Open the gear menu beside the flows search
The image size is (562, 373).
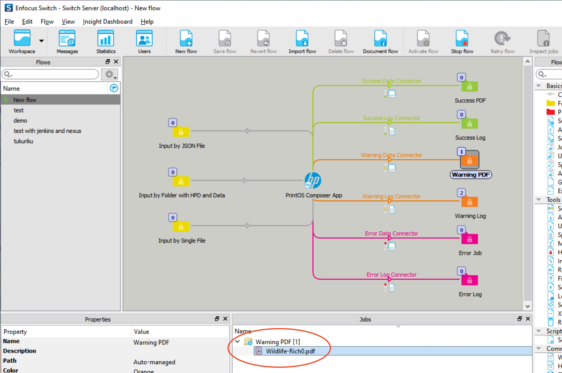[x=109, y=74]
